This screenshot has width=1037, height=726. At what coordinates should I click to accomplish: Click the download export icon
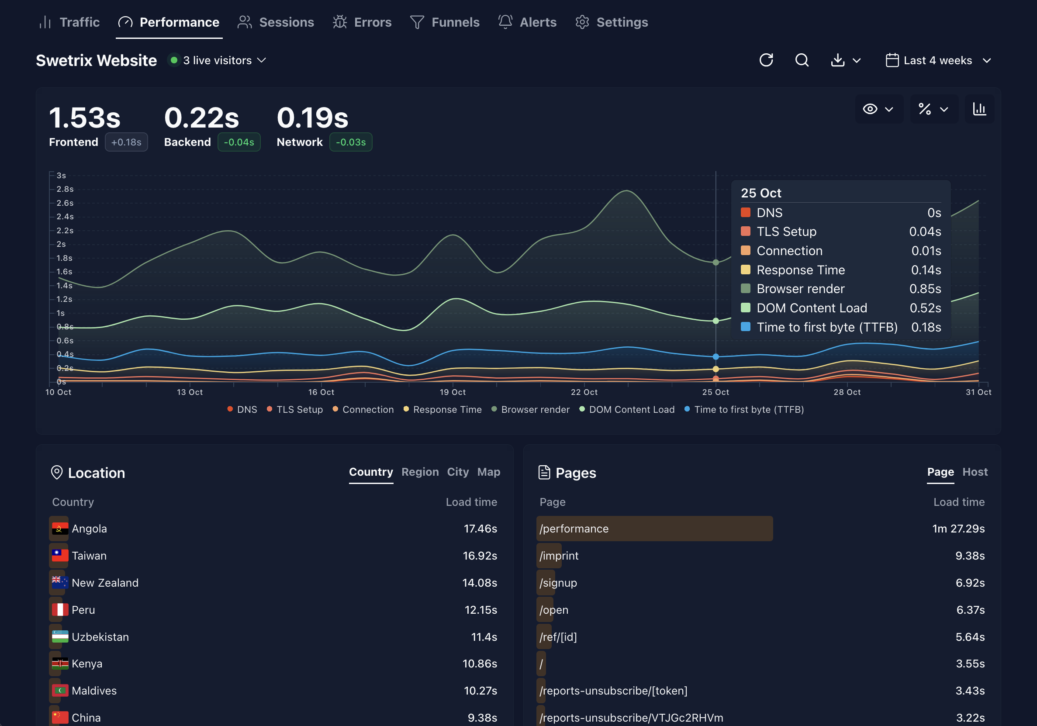click(838, 60)
